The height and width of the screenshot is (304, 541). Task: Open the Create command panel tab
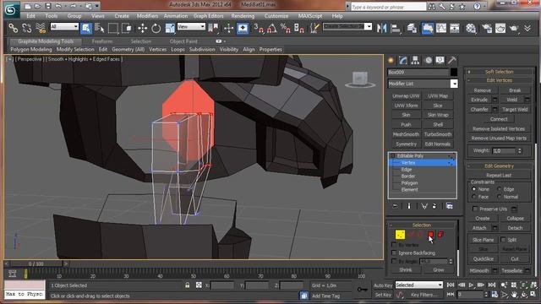tap(391, 60)
